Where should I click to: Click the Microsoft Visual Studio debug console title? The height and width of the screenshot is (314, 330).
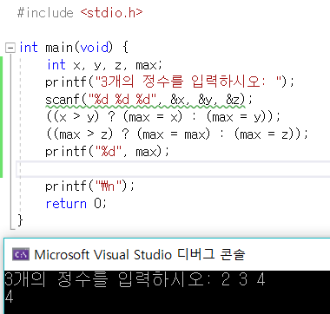click(140, 254)
